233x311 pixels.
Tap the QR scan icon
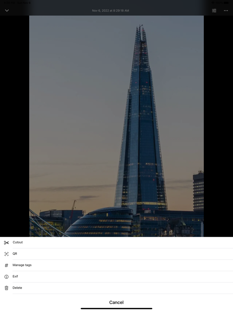6,254
